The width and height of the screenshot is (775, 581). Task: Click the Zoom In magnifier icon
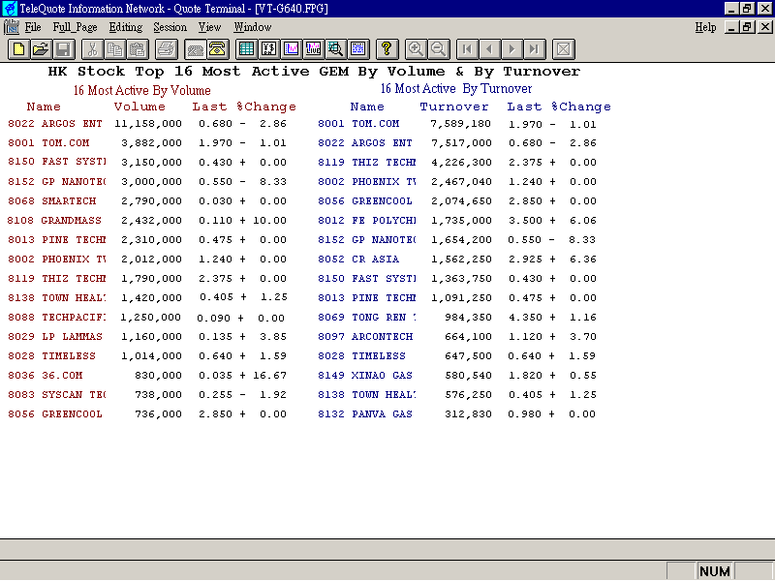tap(416, 49)
